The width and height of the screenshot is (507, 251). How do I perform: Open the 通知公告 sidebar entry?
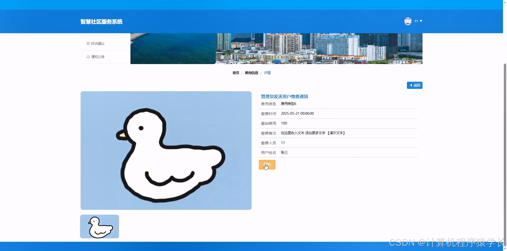click(98, 57)
